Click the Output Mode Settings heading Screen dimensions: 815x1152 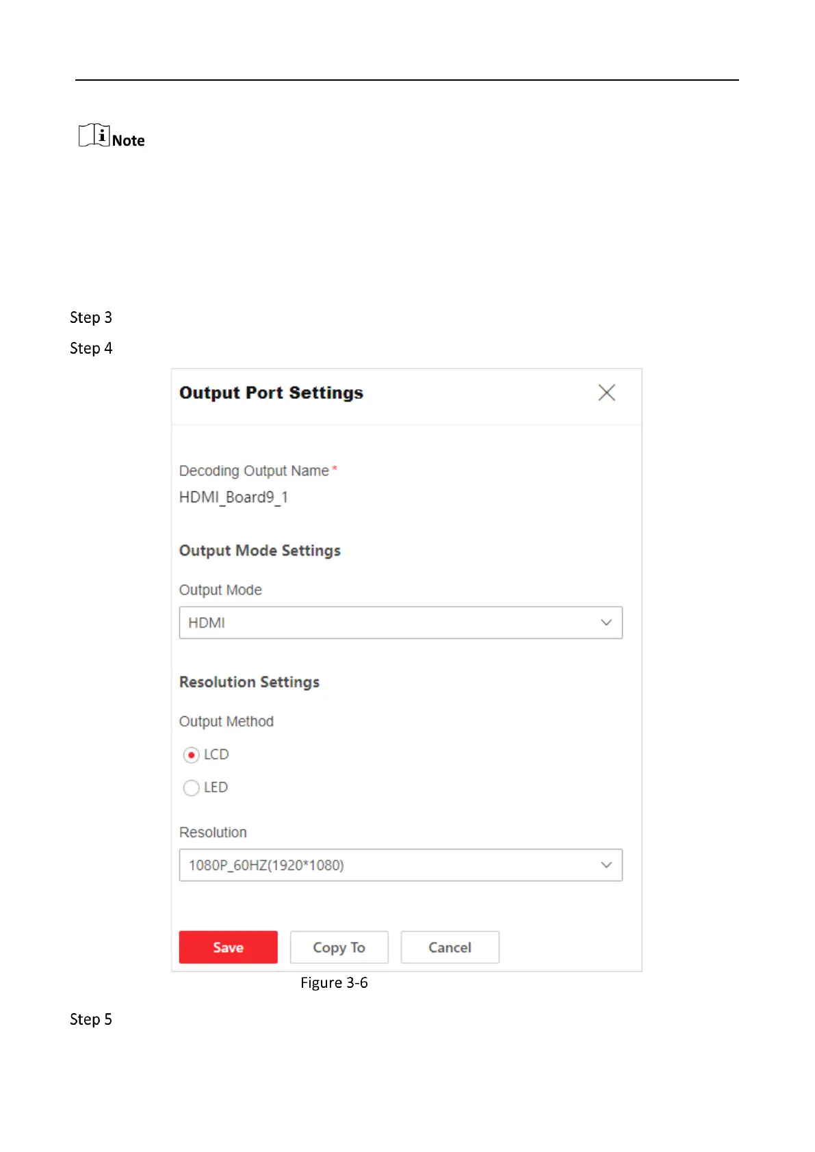pyautogui.click(x=259, y=551)
